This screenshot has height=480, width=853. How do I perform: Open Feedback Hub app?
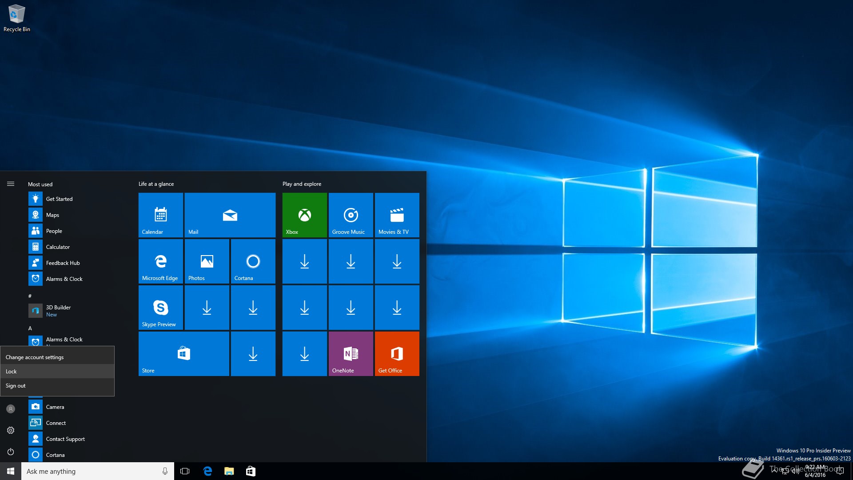click(x=71, y=263)
